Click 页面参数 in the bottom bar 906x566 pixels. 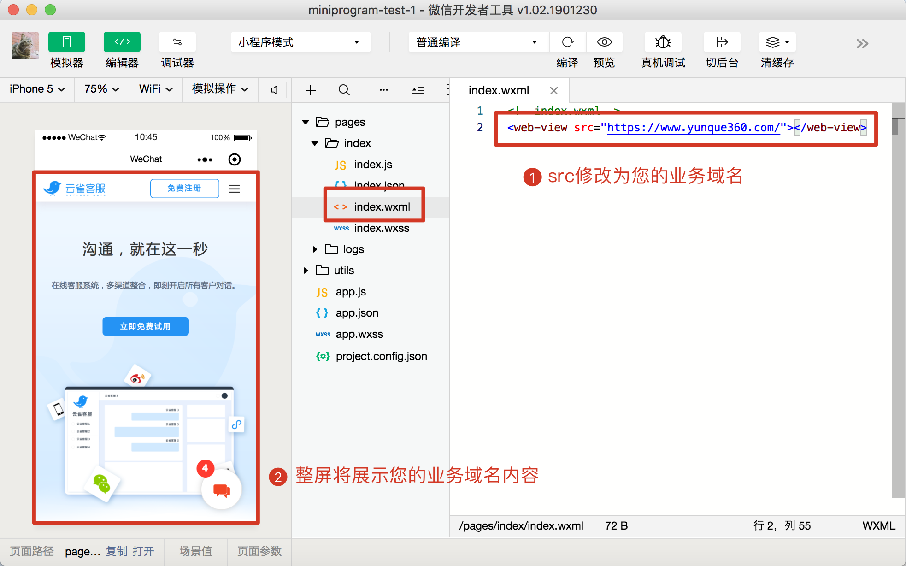point(259,551)
